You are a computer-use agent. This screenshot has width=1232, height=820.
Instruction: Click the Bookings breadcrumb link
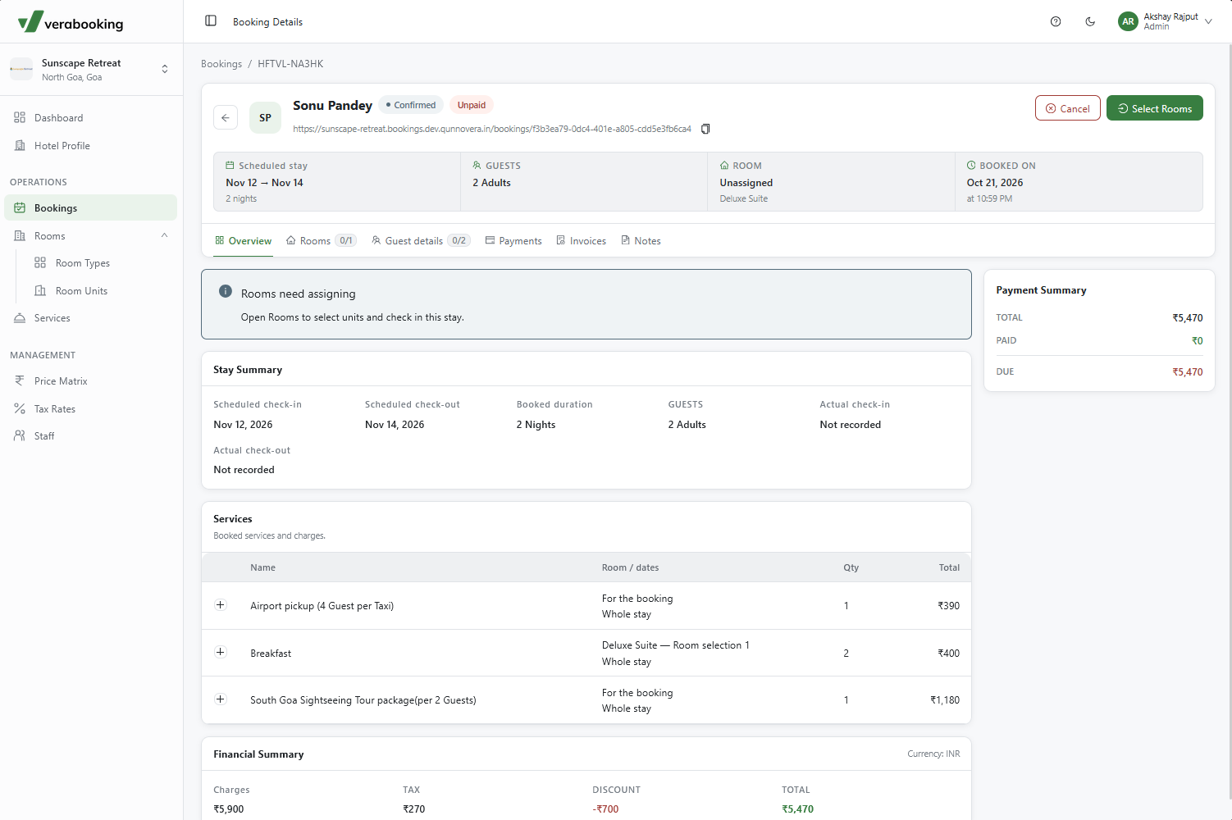[x=221, y=64]
